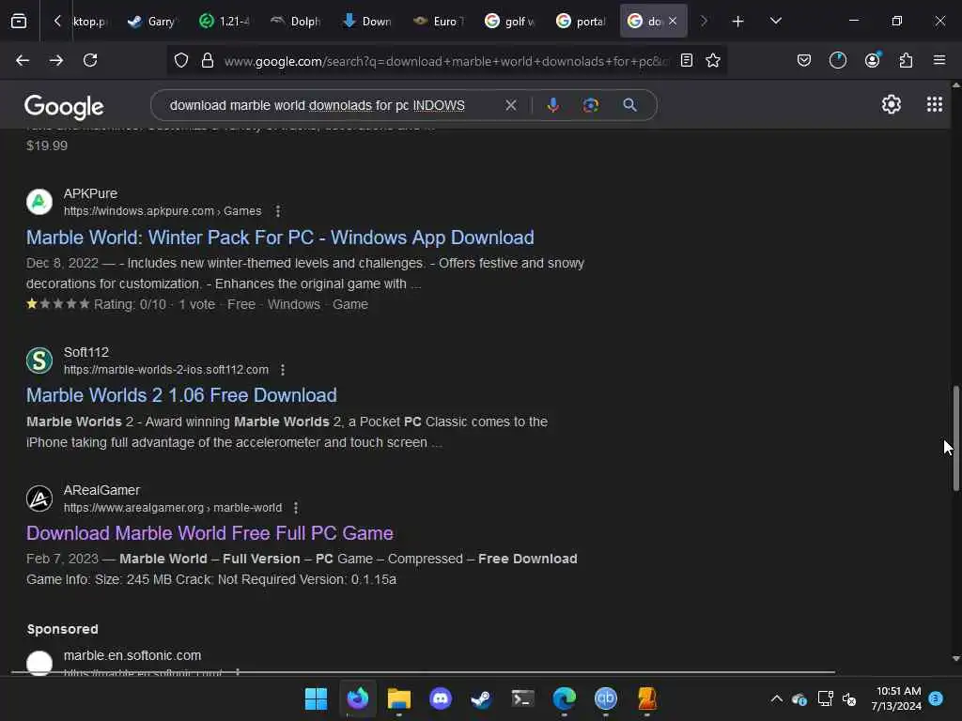Click the scrollbar down arrow

(955, 659)
